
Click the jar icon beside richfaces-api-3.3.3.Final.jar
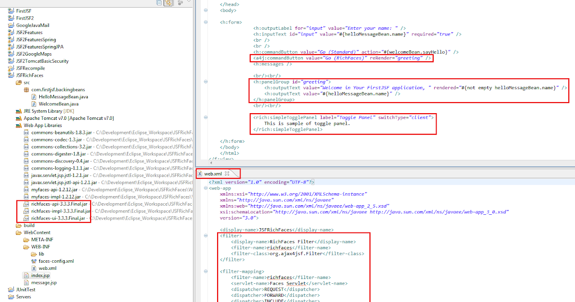point(25,204)
